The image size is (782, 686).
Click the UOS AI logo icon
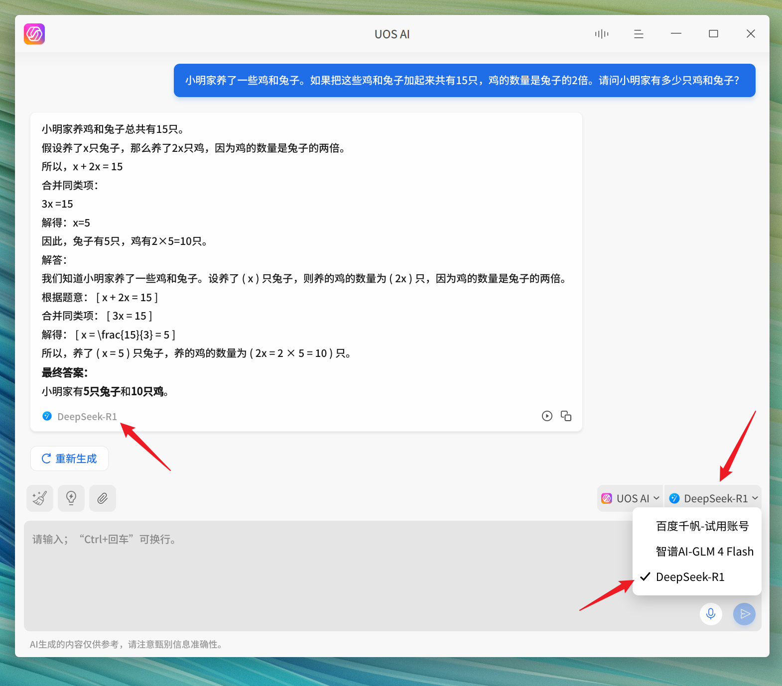(x=34, y=34)
